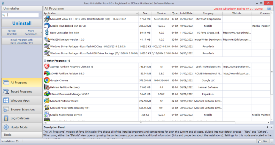Select AOMEI Partition Assistant icon
Image resolution: width=275 pixels, height=145 pixels.
(46, 74)
